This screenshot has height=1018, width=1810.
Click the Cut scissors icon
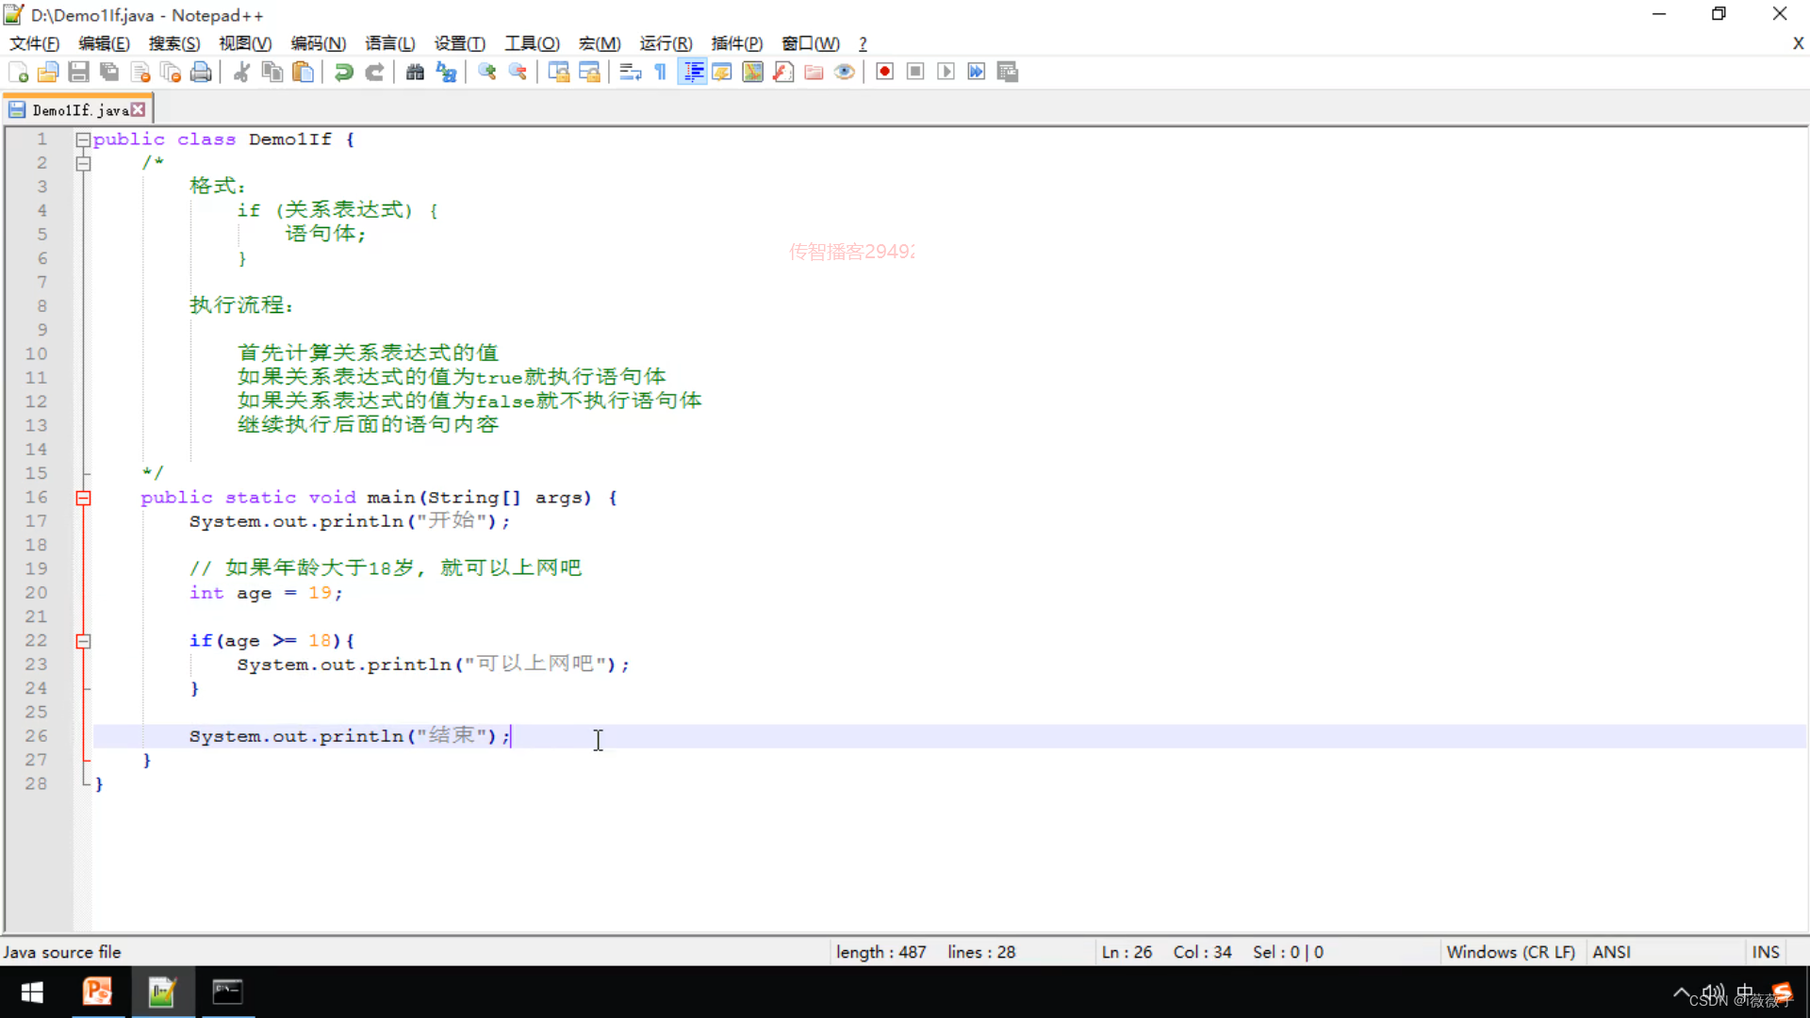[x=241, y=72]
